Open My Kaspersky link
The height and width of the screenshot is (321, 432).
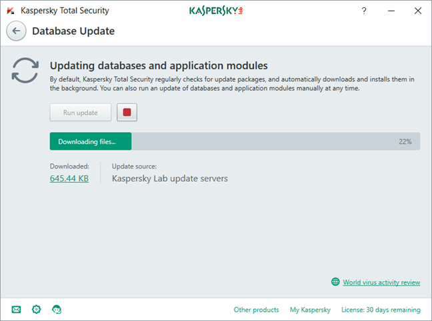[310, 310]
